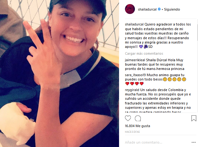Open shailadurcal username in the caption
This screenshot has width=198, height=147.
pos(134,24)
